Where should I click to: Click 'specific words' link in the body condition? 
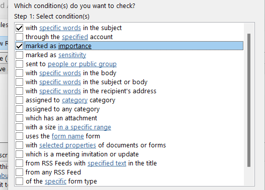[x=60, y=73]
